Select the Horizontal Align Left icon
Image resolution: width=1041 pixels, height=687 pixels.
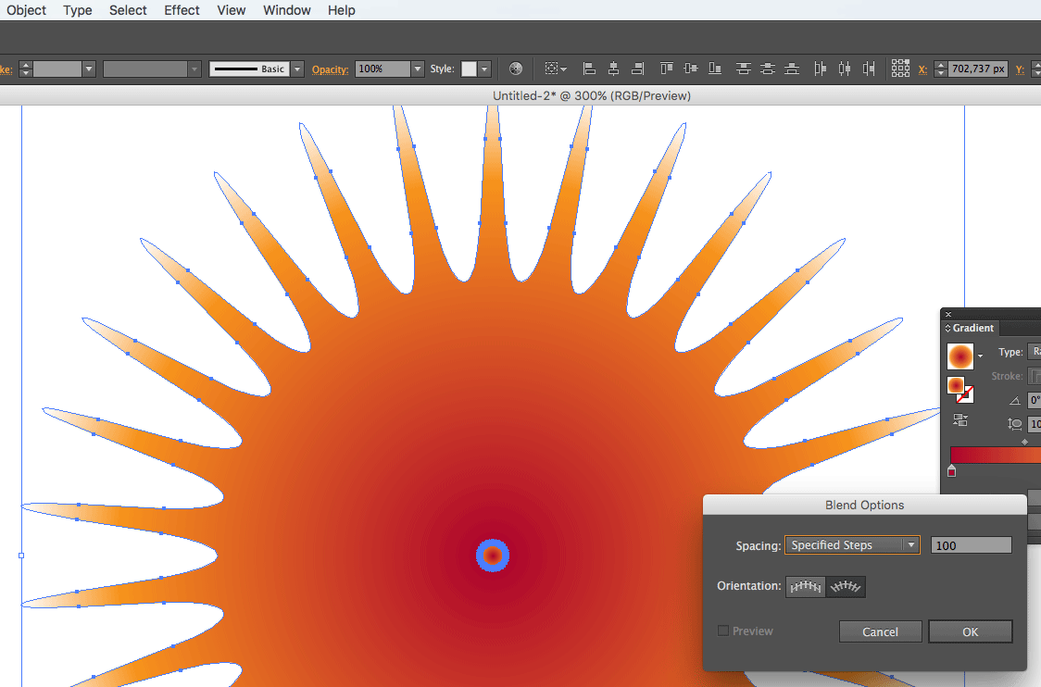click(x=589, y=68)
